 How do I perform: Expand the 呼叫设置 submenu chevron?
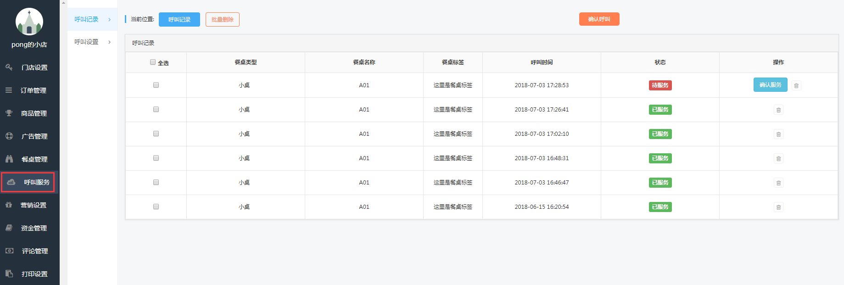109,42
